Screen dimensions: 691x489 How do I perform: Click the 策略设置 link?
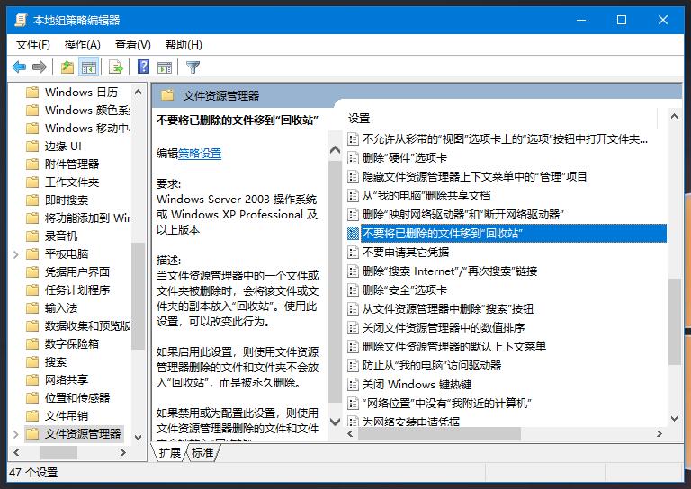click(x=200, y=154)
